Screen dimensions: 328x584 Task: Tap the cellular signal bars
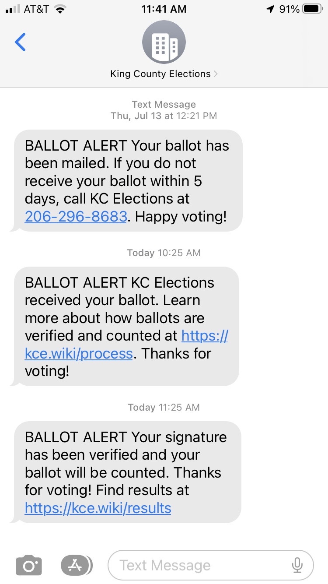(13, 9)
